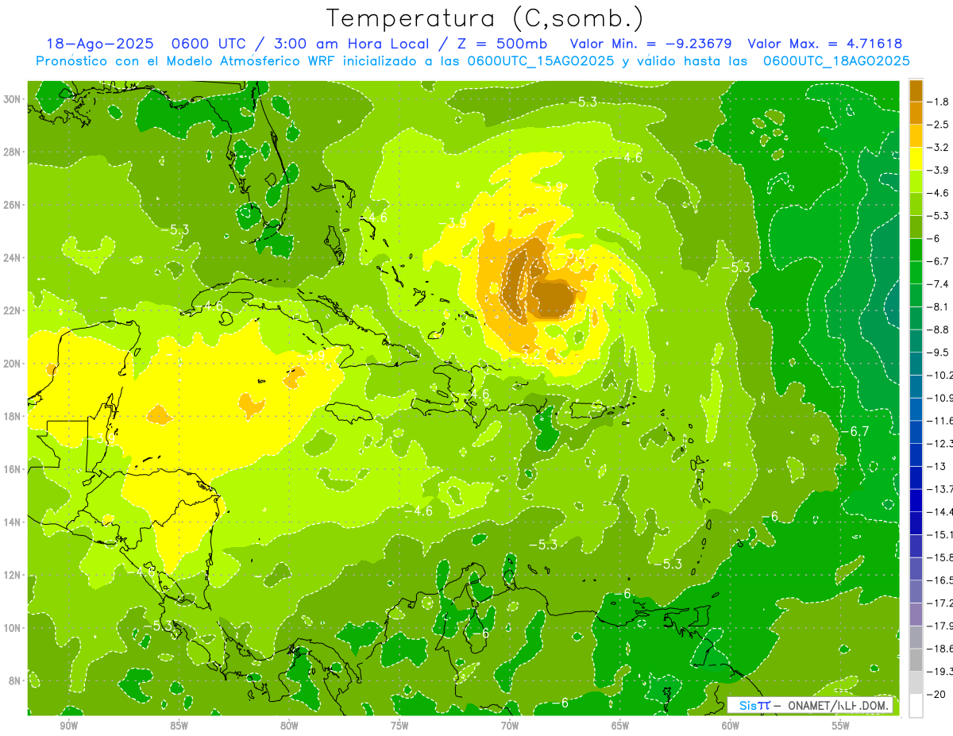The image size is (953, 736).
Task: Click the '18N' latitude axis label
Action: (13, 416)
